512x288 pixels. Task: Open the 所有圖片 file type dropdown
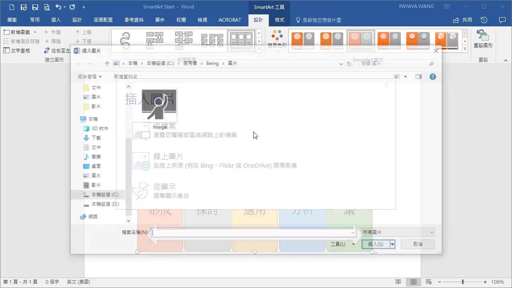coord(398,232)
